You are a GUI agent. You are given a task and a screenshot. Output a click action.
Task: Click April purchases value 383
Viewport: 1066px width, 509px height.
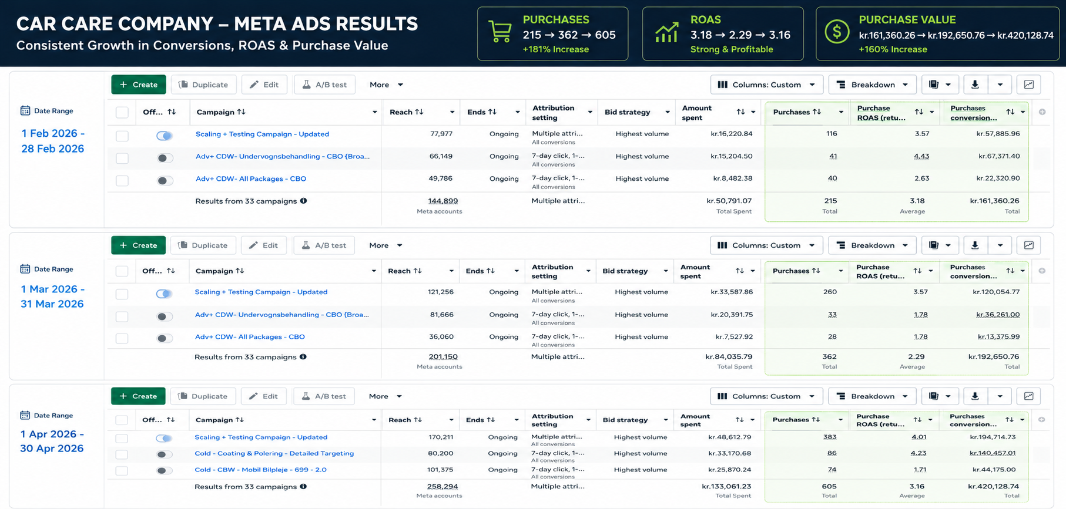(830, 437)
